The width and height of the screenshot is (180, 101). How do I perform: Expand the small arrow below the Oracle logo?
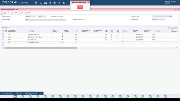[2, 7]
